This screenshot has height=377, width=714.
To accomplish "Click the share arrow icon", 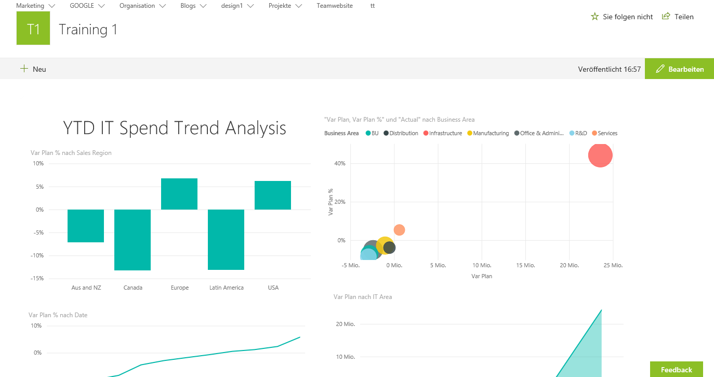I will tap(666, 17).
